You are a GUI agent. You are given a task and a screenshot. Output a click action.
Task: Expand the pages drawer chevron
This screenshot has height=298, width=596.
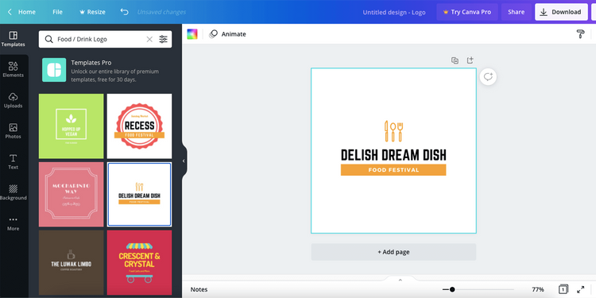(400, 280)
